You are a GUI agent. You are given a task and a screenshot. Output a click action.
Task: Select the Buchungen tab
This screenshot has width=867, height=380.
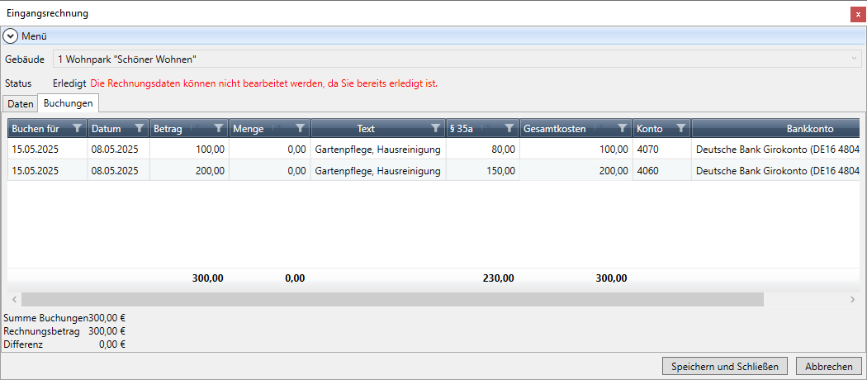point(68,104)
